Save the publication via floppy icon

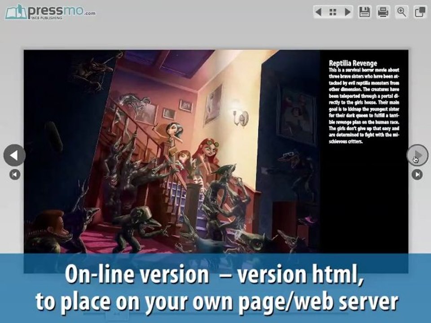tap(365, 12)
